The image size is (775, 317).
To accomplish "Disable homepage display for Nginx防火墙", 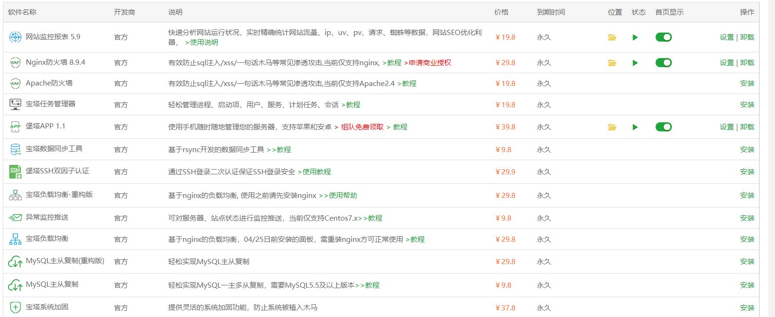I will pos(663,63).
